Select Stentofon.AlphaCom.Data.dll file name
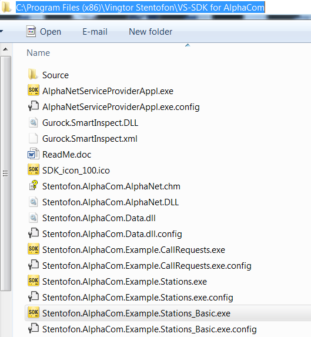The image size is (311, 337). [99, 218]
